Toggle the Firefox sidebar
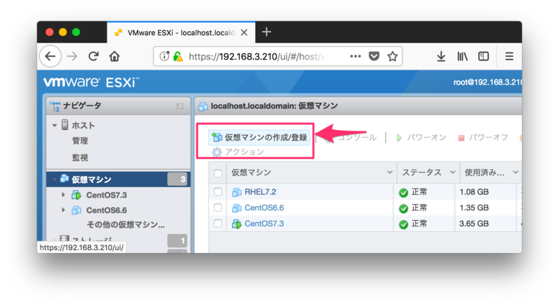This screenshot has width=559, height=306. click(x=484, y=57)
